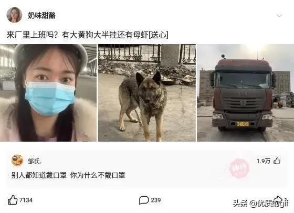Open commenter 邹氏 avatar
294x213 pixels.
[17, 161]
